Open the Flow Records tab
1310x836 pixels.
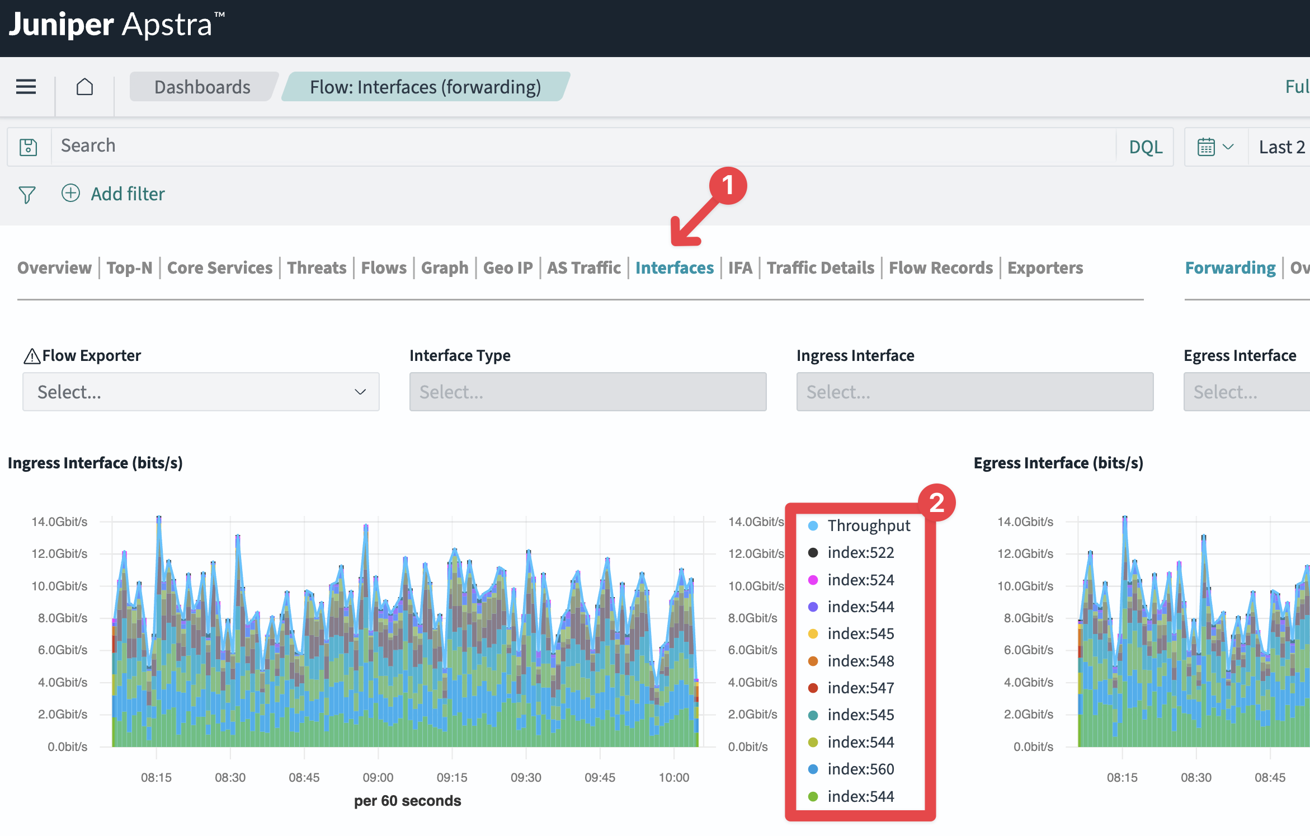[941, 267]
